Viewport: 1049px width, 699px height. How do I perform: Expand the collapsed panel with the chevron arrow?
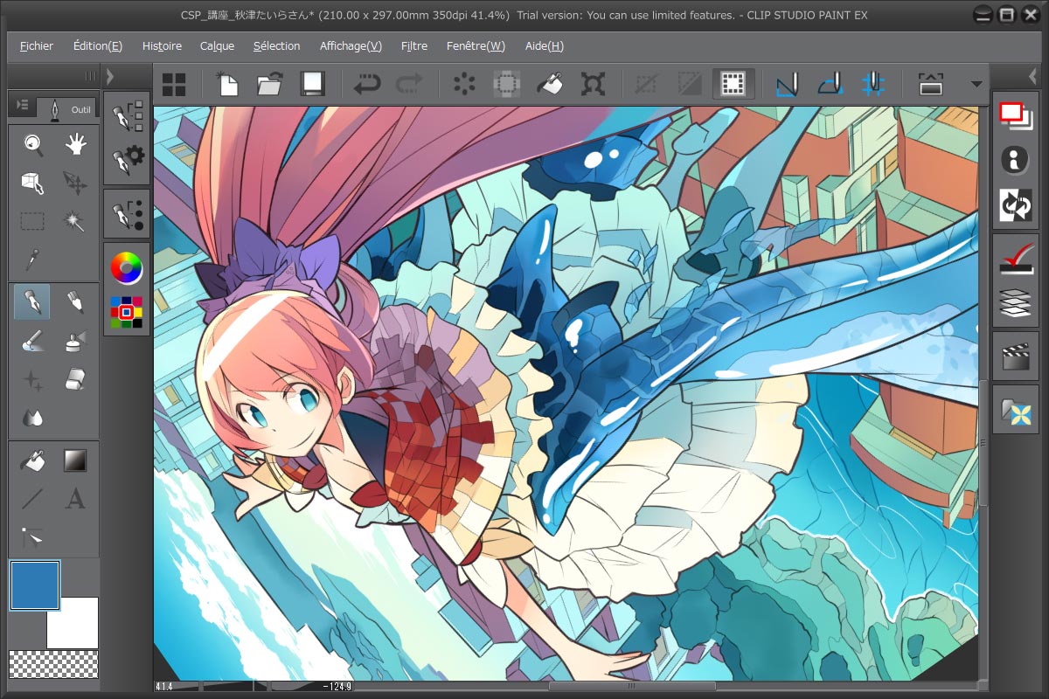coord(110,76)
